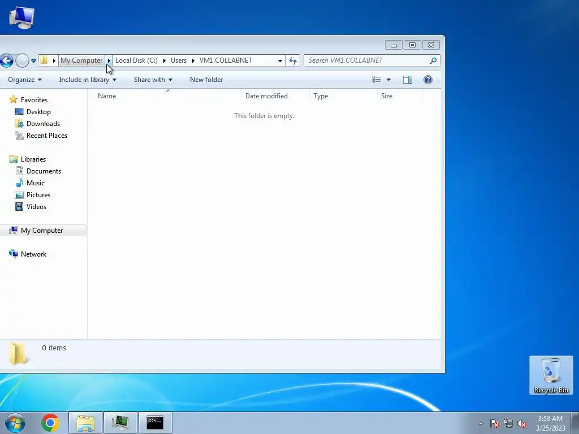Open Downloads in Favorites
The height and width of the screenshot is (434, 579).
coord(43,124)
